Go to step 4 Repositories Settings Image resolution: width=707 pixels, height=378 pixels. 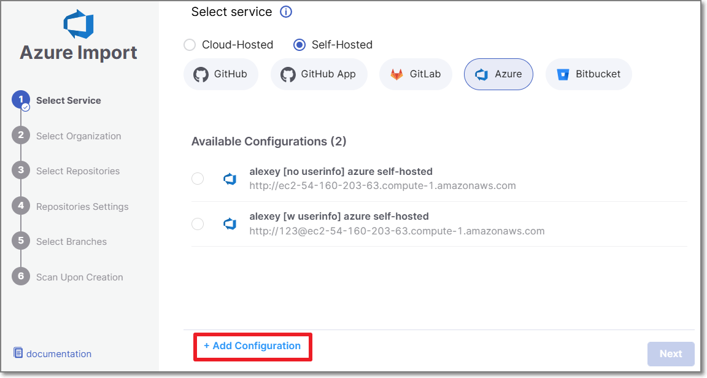tap(82, 207)
